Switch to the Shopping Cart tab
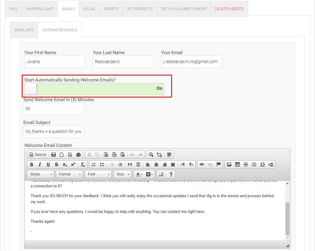 point(40,9)
